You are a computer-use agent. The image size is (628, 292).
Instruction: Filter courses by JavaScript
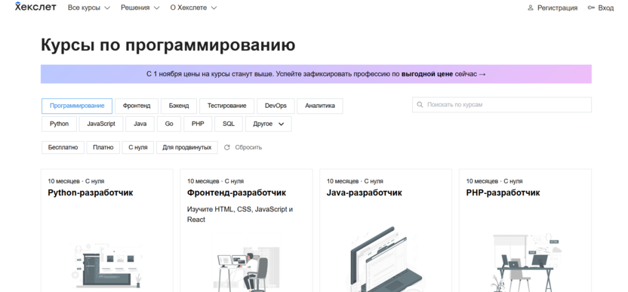(x=101, y=124)
